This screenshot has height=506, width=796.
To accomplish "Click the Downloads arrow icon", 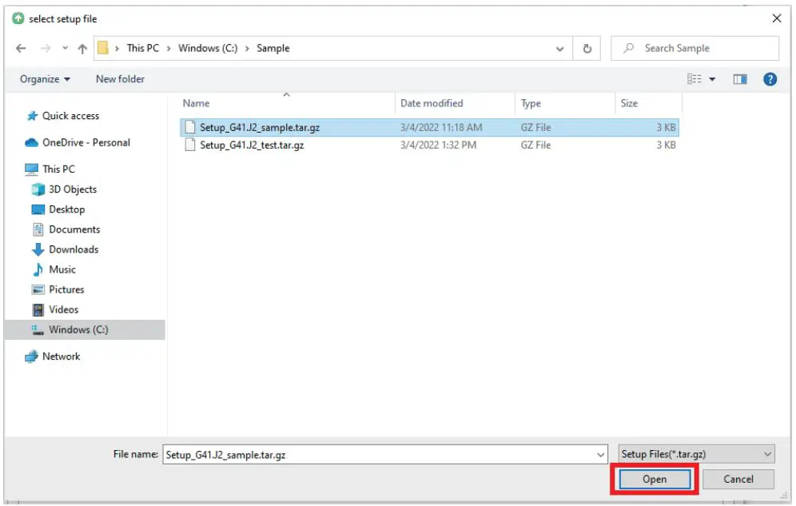I will [x=38, y=249].
